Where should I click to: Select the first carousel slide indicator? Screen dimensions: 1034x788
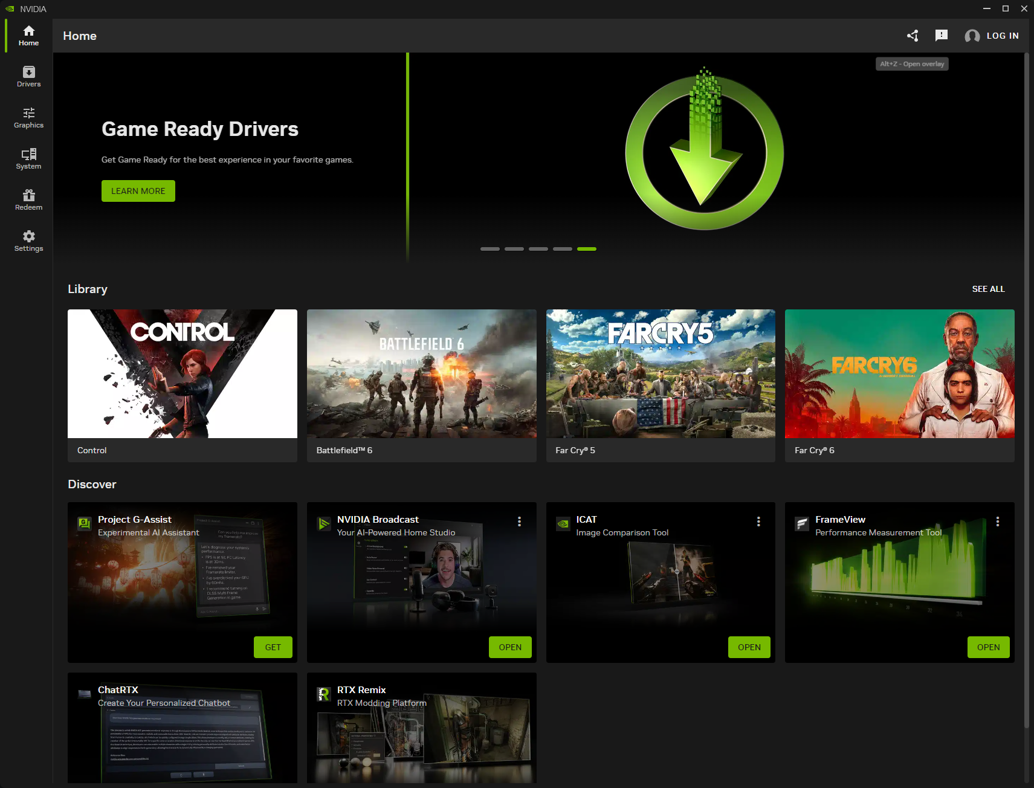(x=490, y=249)
